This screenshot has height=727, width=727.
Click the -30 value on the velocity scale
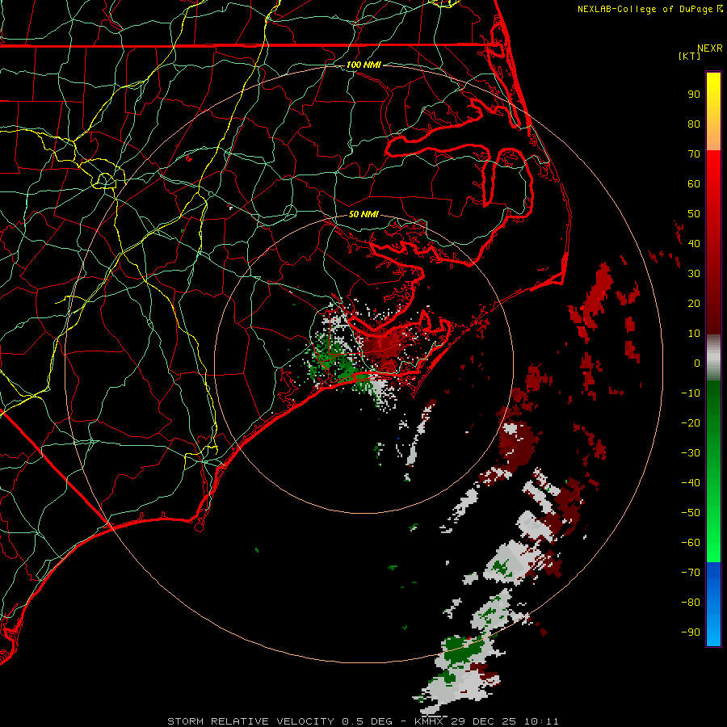click(691, 453)
